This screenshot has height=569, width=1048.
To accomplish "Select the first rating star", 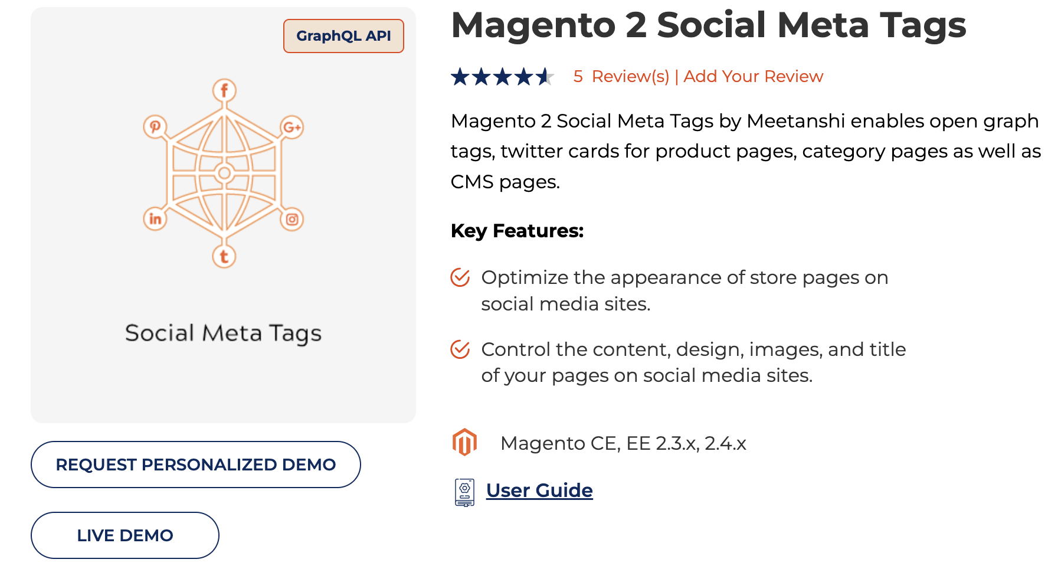I will pos(461,76).
